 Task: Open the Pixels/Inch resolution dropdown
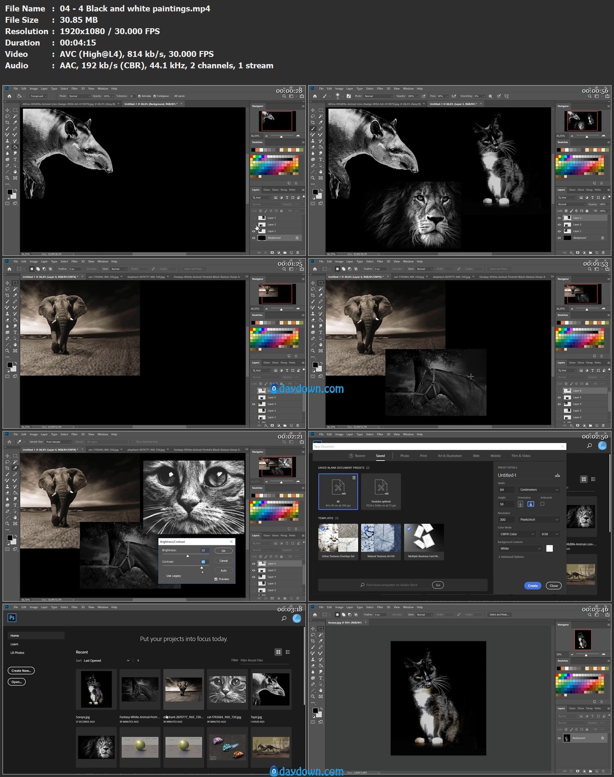point(539,519)
